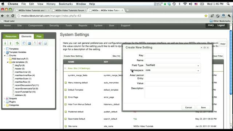The image size is (233, 131).
Task: Click the browser Back arrow
Action: tap(3, 16)
